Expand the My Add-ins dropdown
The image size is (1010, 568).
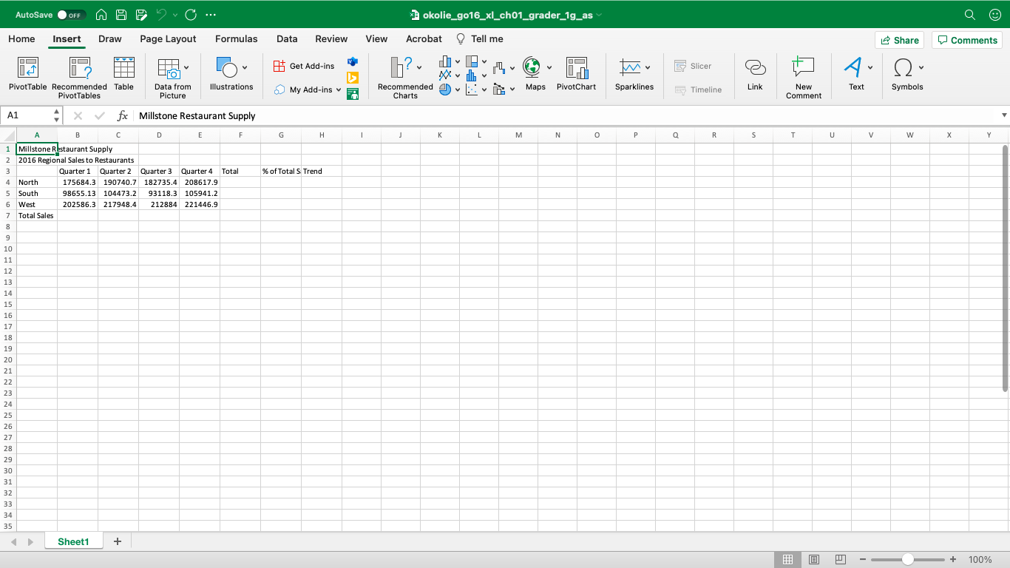(x=339, y=90)
